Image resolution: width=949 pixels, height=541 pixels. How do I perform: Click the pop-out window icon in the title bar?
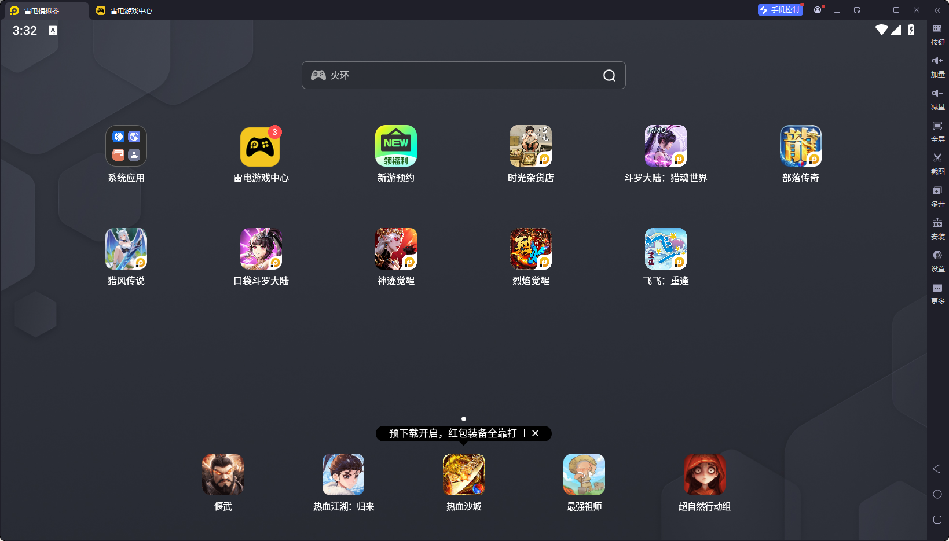[x=857, y=10]
